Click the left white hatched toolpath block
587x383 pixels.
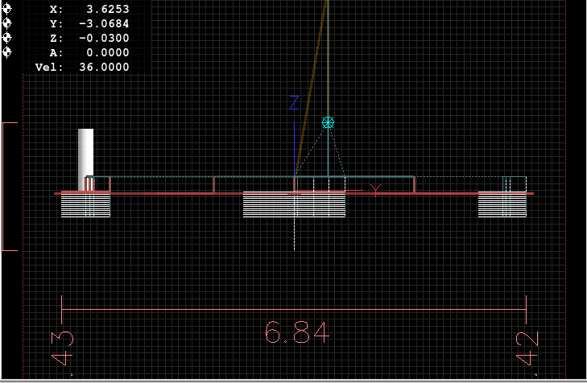point(85,204)
